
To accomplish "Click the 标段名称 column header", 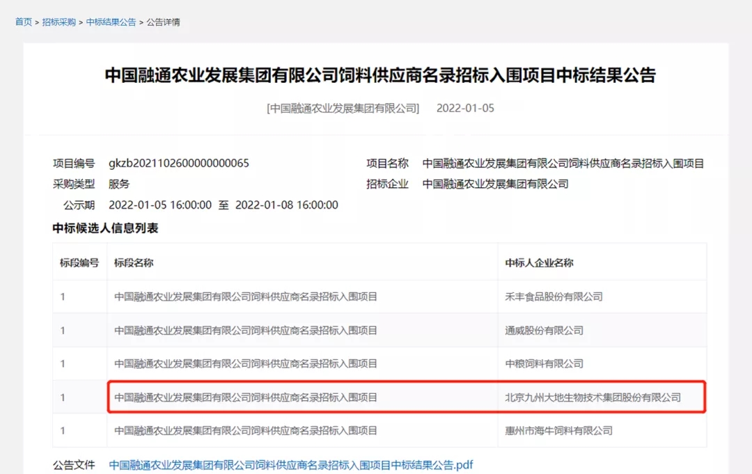I will point(134,262).
